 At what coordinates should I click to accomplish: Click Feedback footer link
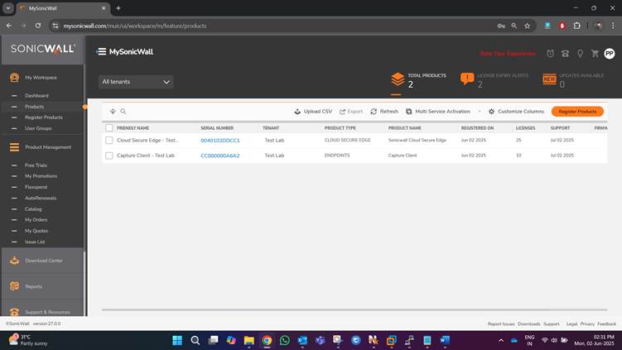[x=606, y=324]
